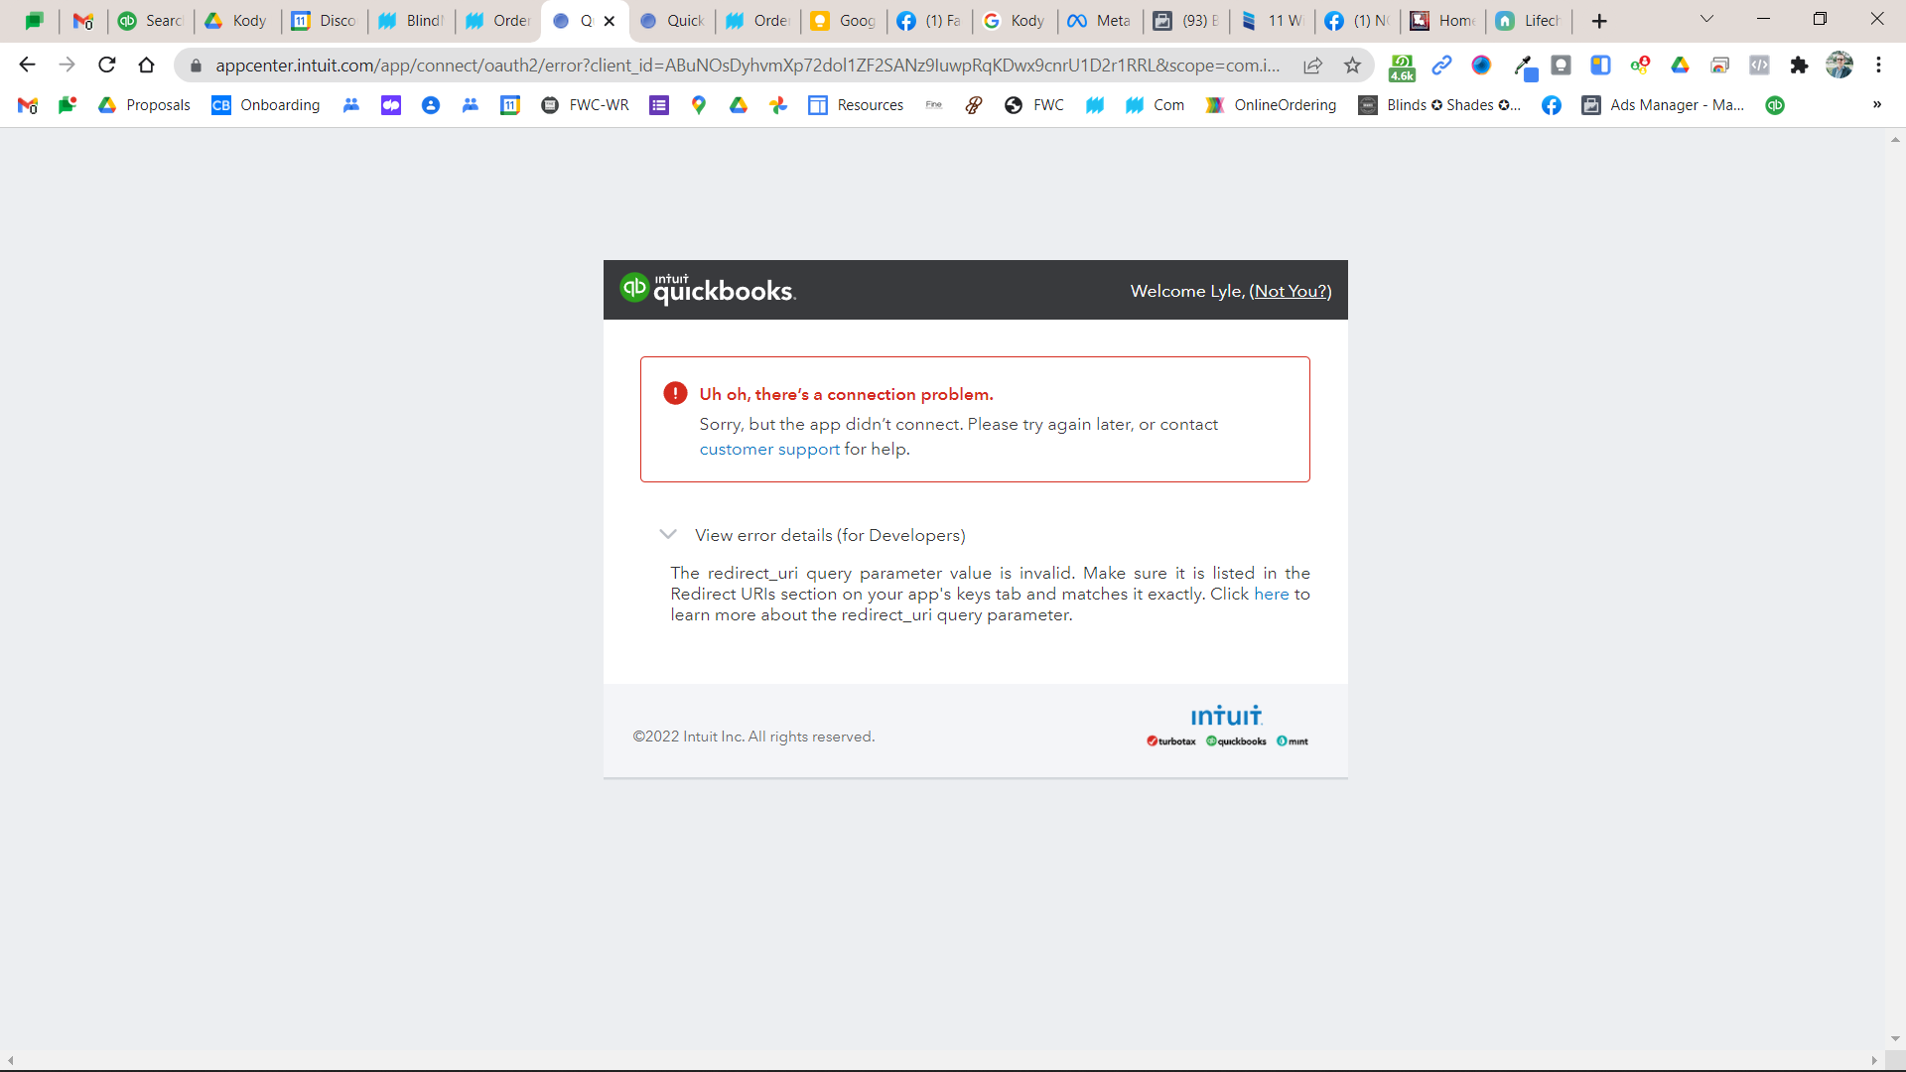Click 'here' link about redirect_uri
Image resolution: width=1906 pixels, height=1072 pixels.
1271,594
